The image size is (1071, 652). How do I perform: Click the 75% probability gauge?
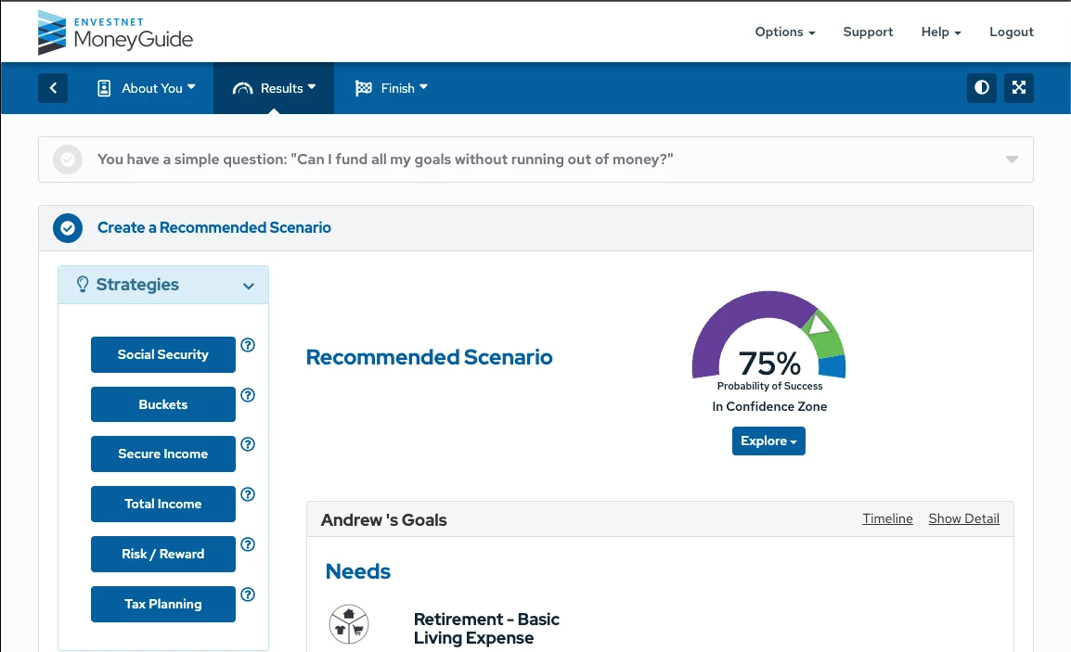coord(769,335)
